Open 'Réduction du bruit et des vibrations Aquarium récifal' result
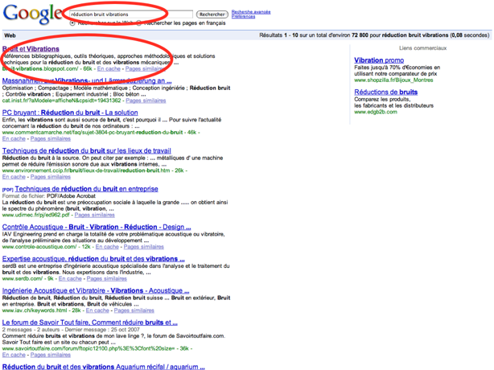Viewport: 494px width, 370px height. [x=103, y=367]
